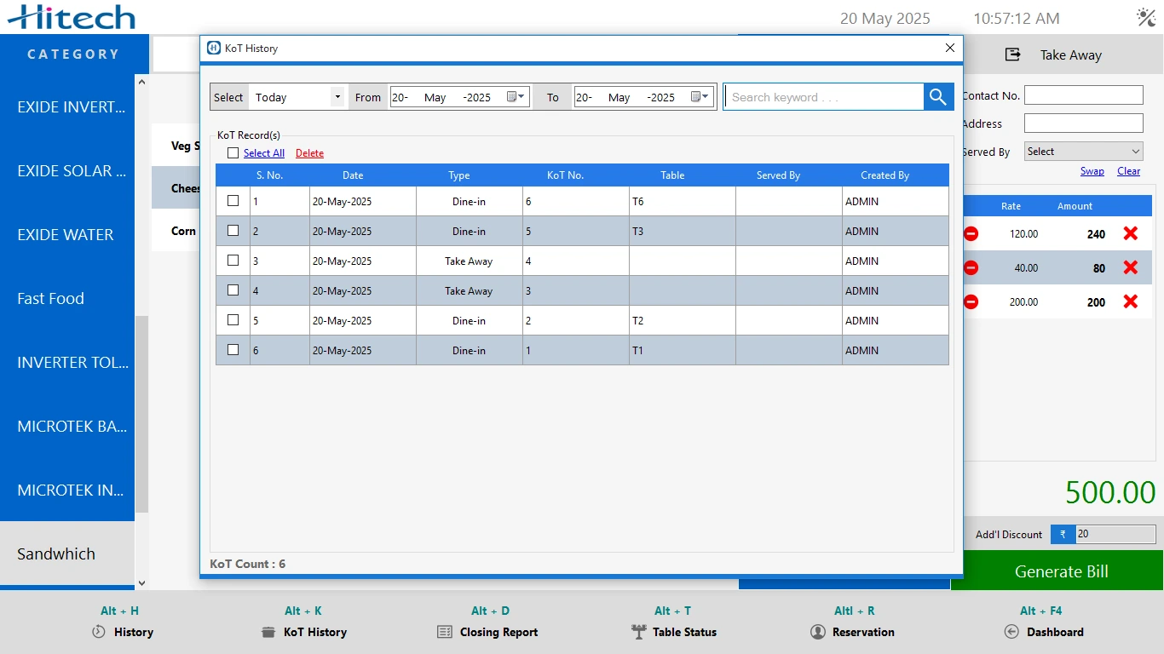Open the To date picker dropdown
Viewport: 1164px width, 654px height.
click(700, 97)
